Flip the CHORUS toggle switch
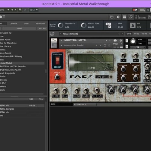 click(x=77, y=91)
